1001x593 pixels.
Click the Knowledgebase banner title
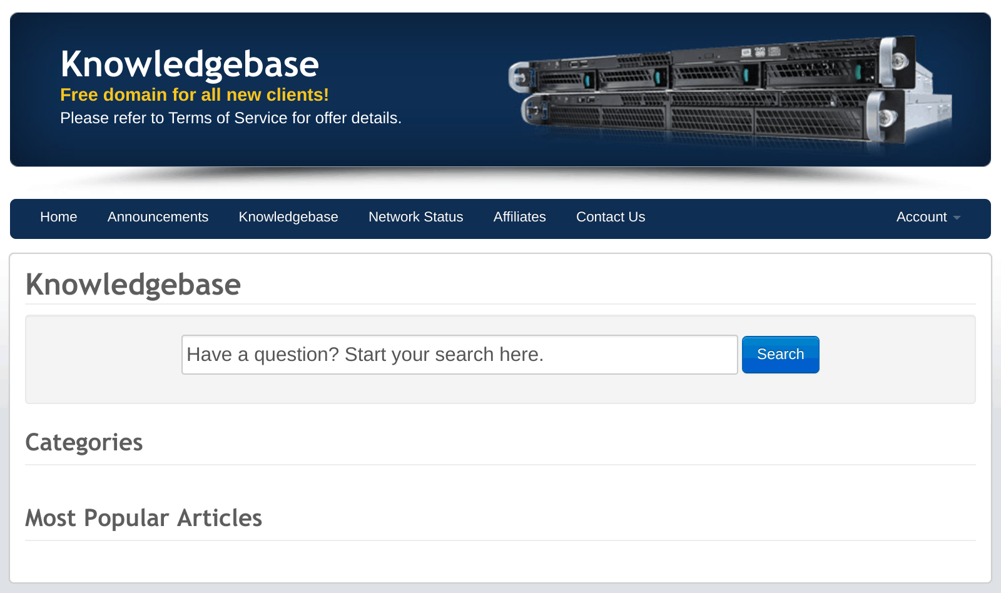click(x=190, y=64)
